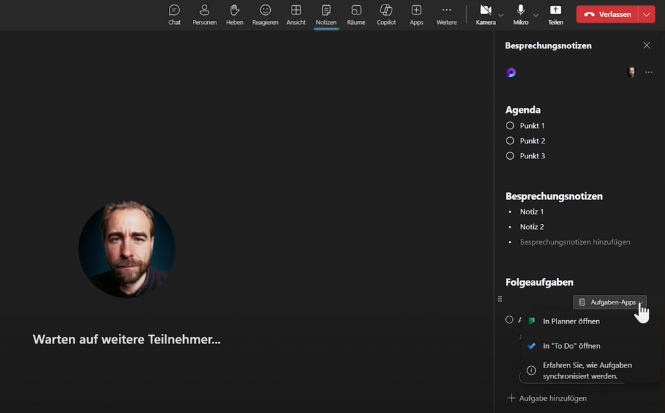Expand camera options chevron next to Kamera

point(501,16)
